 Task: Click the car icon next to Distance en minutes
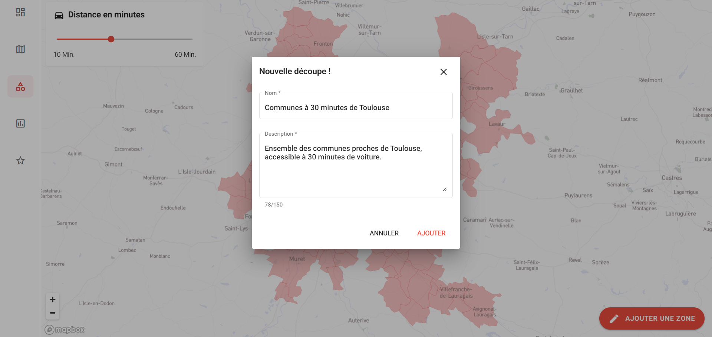tap(59, 15)
